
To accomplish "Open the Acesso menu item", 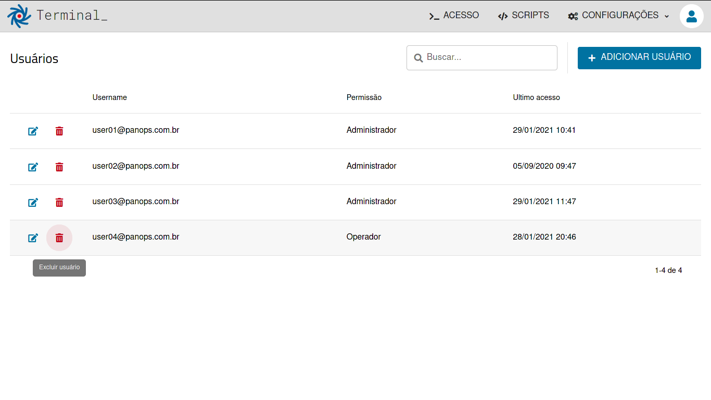I will pos(454,16).
